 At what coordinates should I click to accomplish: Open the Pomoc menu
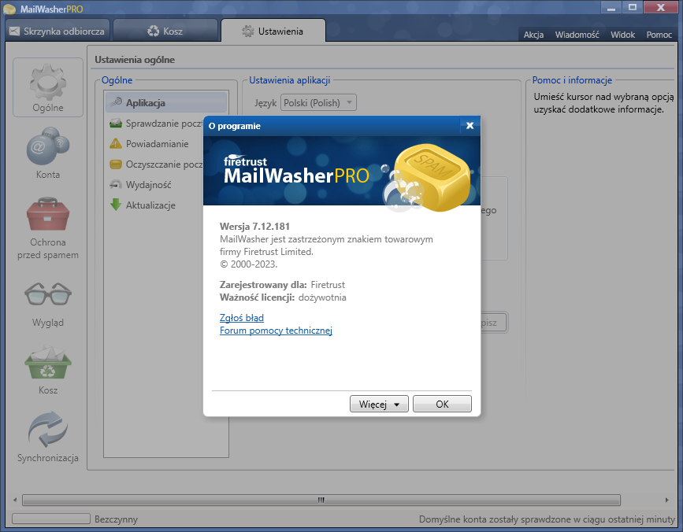(x=659, y=35)
